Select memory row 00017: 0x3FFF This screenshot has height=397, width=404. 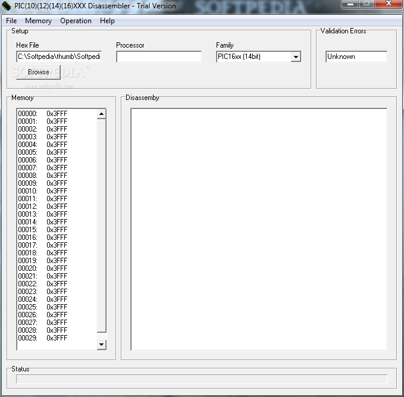[x=42, y=245]
